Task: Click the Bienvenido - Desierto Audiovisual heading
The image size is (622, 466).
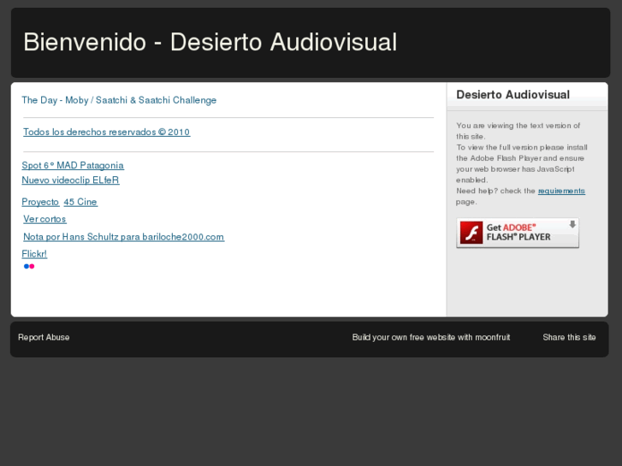Action: [210, 42]
